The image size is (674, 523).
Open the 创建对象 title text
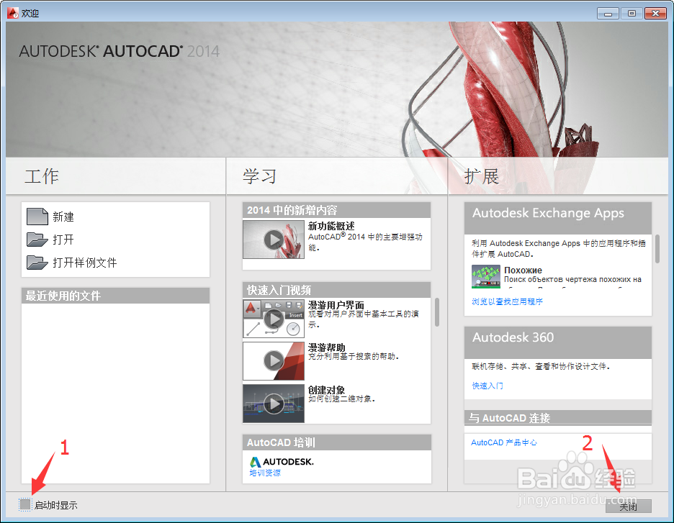327,389
